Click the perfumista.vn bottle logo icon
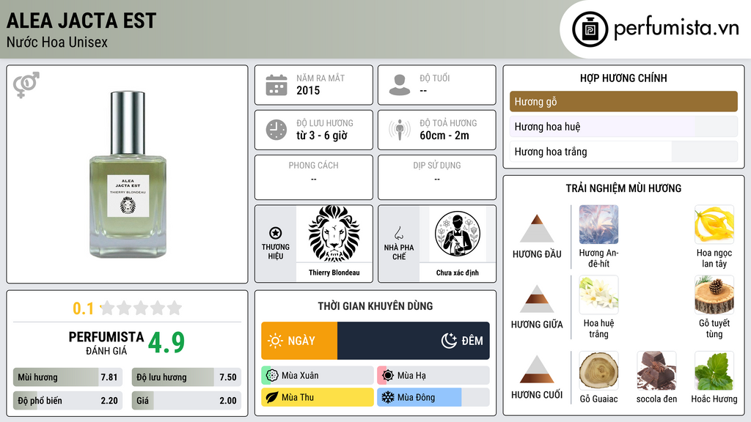Viewport: 751px width, 422px height. tap(590, 29)
